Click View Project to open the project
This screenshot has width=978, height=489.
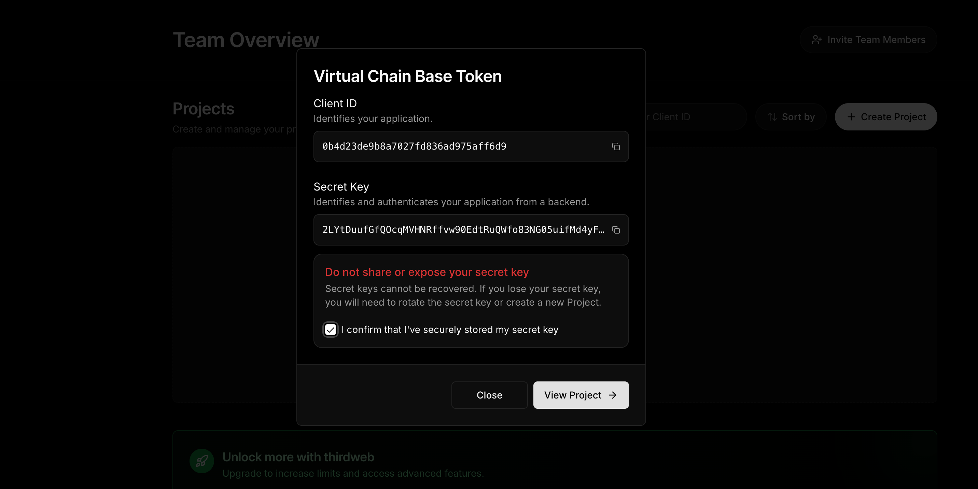pos(581,395)
